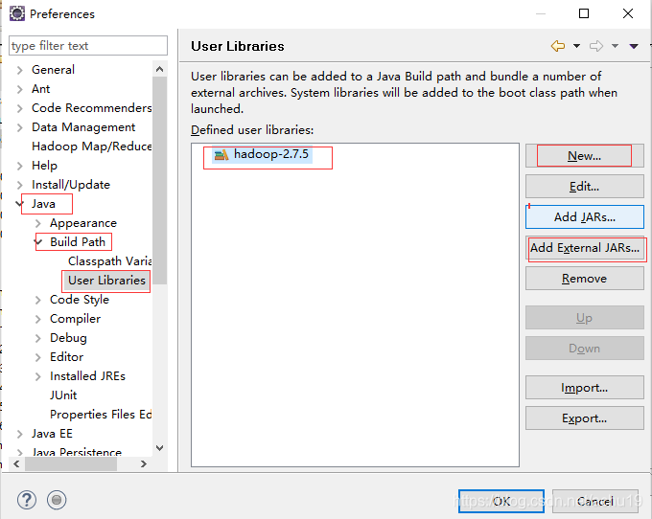Click the Add JARs... button
The height and width of the screenshot is (519, 652).
tap(585, 216)
